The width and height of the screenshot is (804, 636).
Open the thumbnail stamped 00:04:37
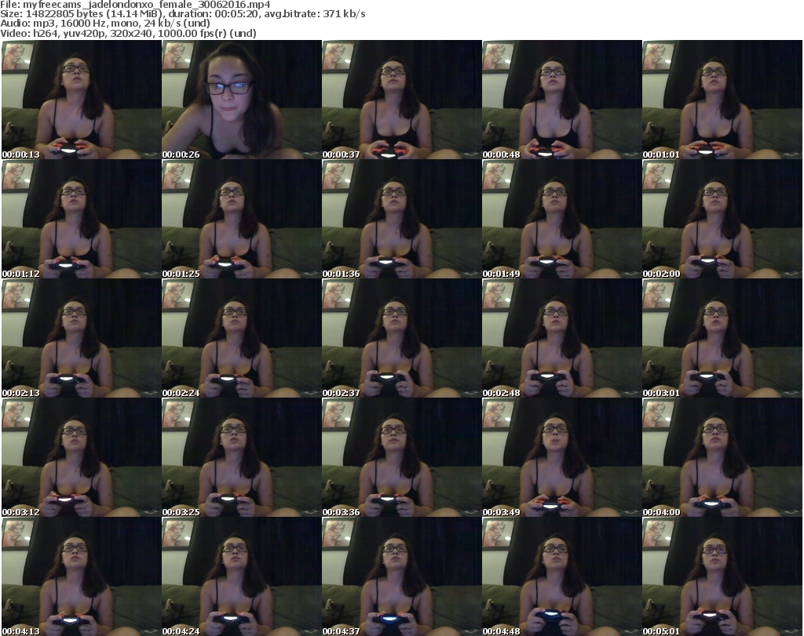402,577
